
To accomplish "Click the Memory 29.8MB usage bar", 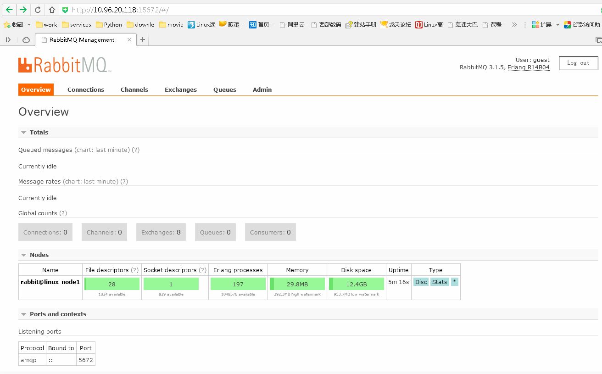I will click(297, 284).
